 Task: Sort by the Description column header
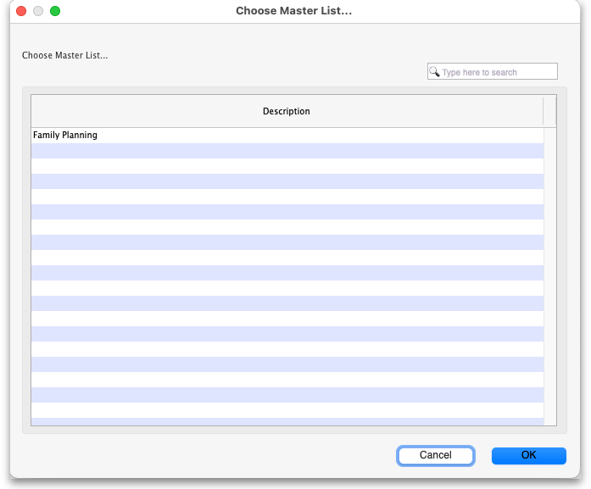pos(286,112)
